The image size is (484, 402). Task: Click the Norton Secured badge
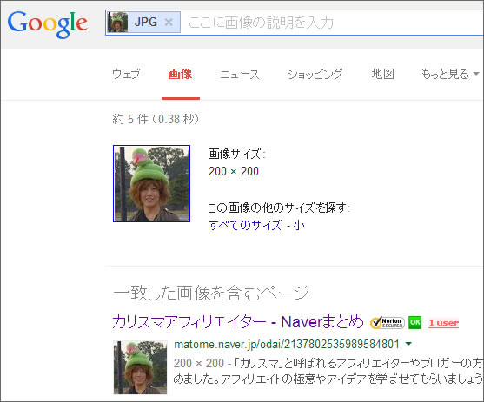388,323
